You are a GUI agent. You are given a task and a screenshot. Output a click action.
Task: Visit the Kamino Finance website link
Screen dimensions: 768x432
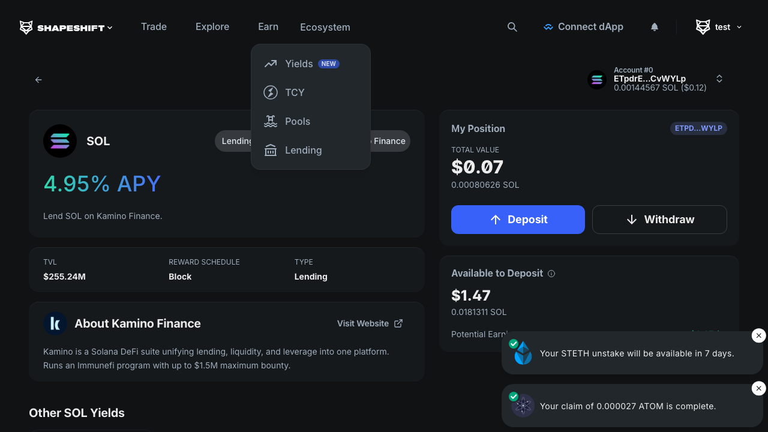pos(370,323)
